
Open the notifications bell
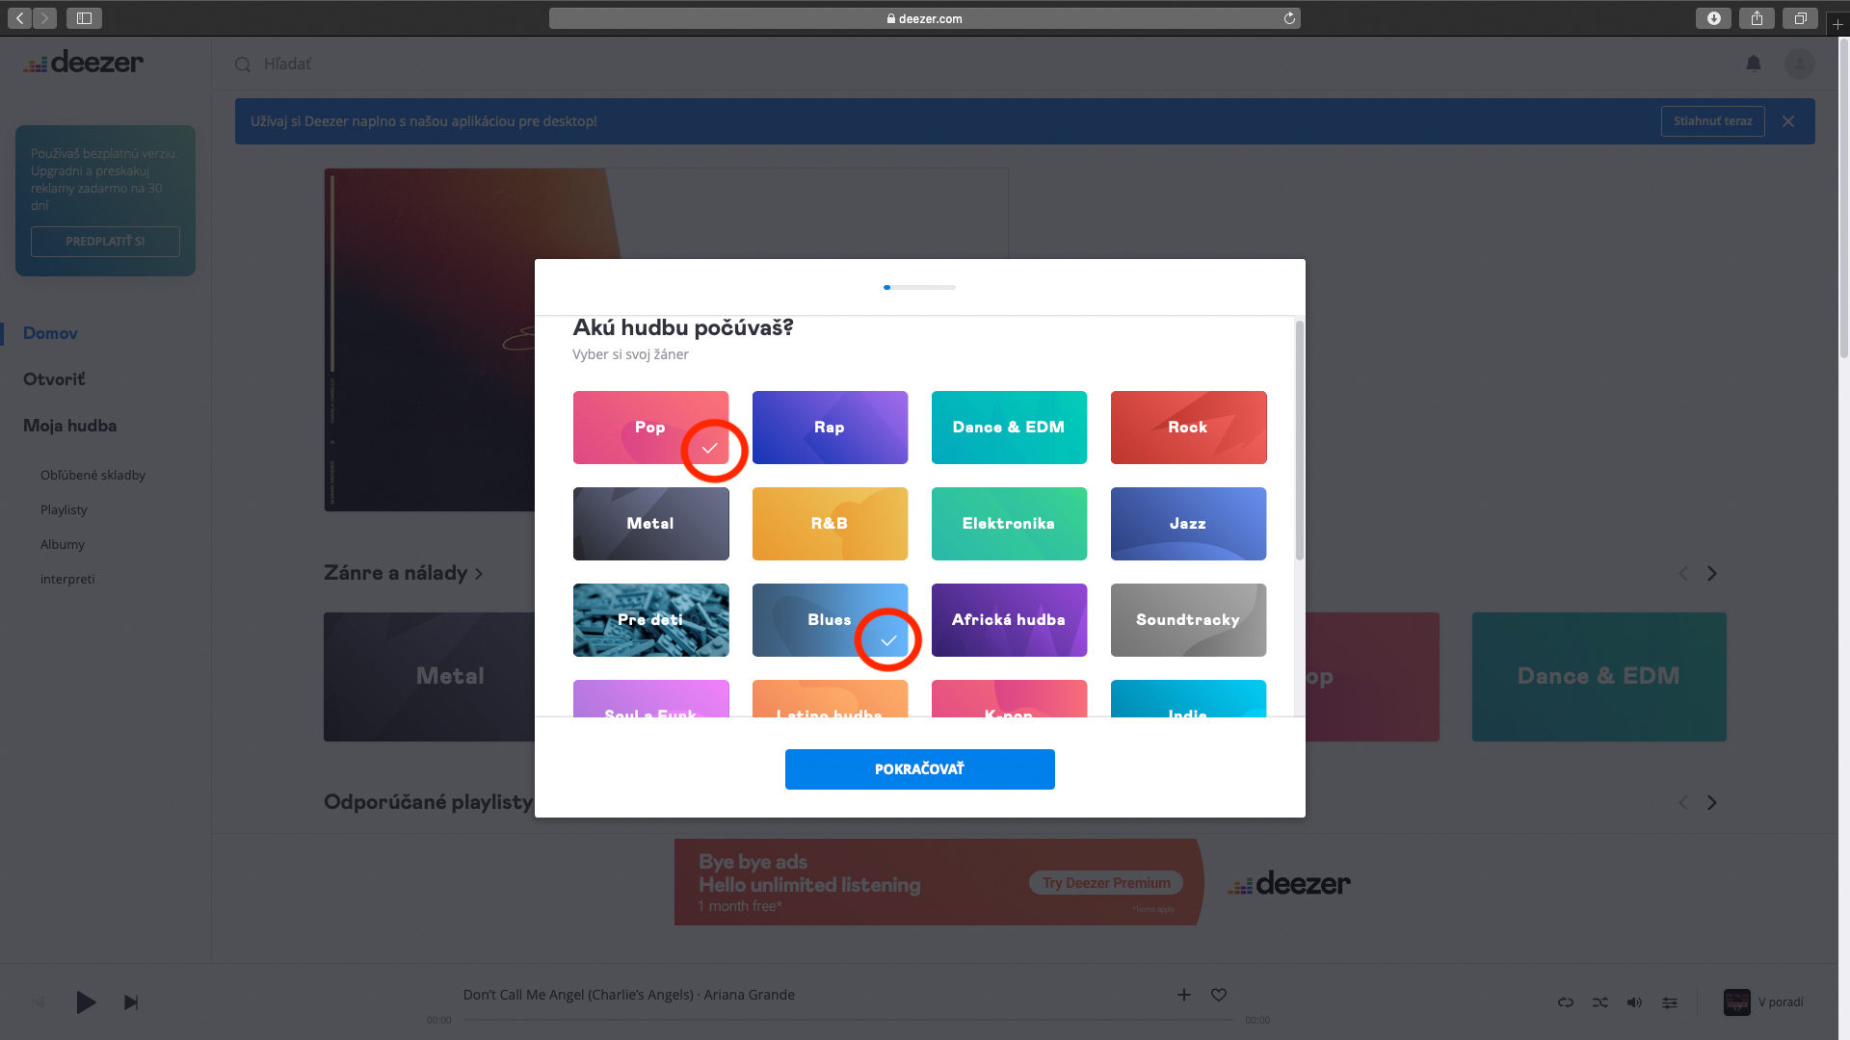tap(1754, 64)
